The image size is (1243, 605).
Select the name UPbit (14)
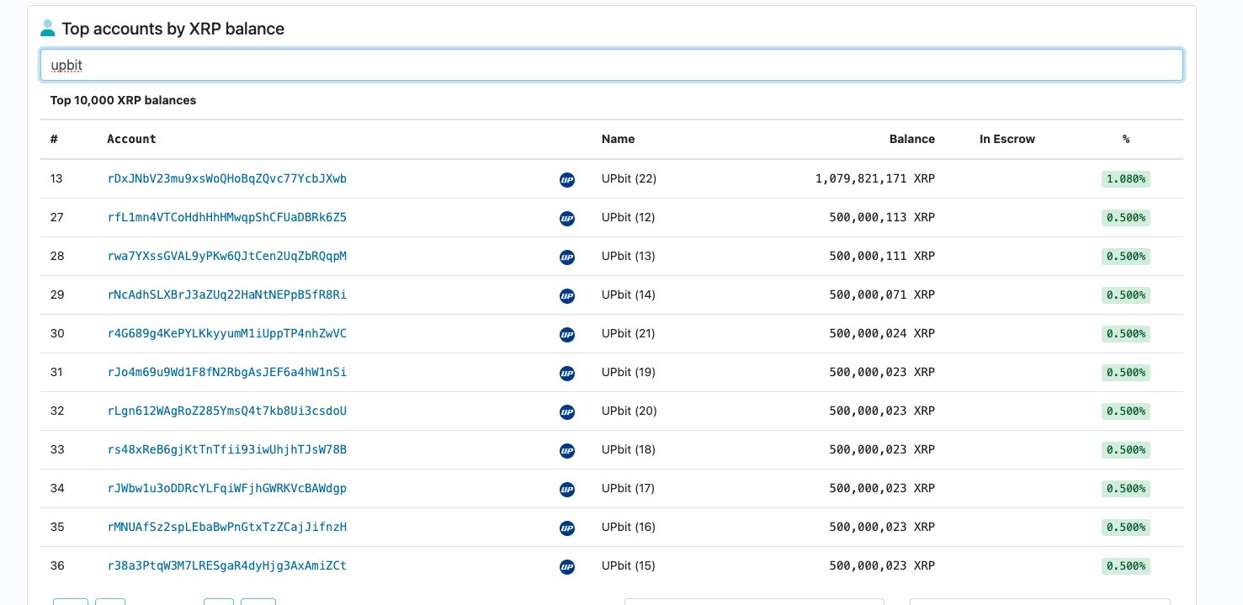click(629, 295)
